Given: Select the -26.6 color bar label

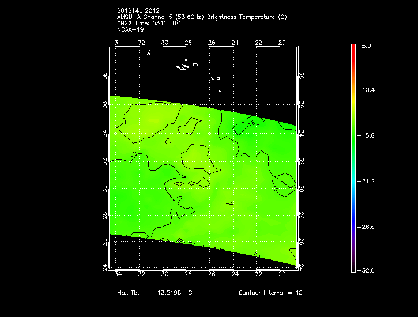Looking at the screenshot, I should pos(368,227).
